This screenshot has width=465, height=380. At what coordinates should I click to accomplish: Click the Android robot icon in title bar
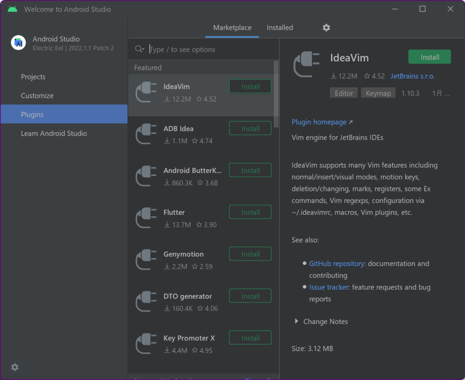tap(12, 9)
